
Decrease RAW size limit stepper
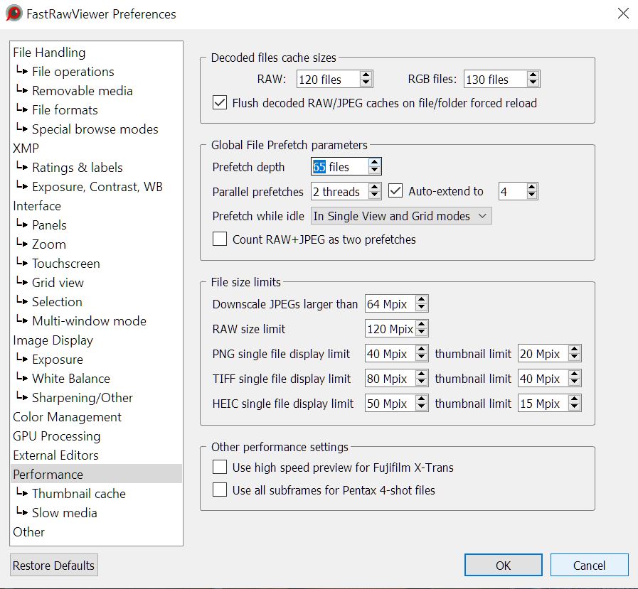click(x=421, y=333)
